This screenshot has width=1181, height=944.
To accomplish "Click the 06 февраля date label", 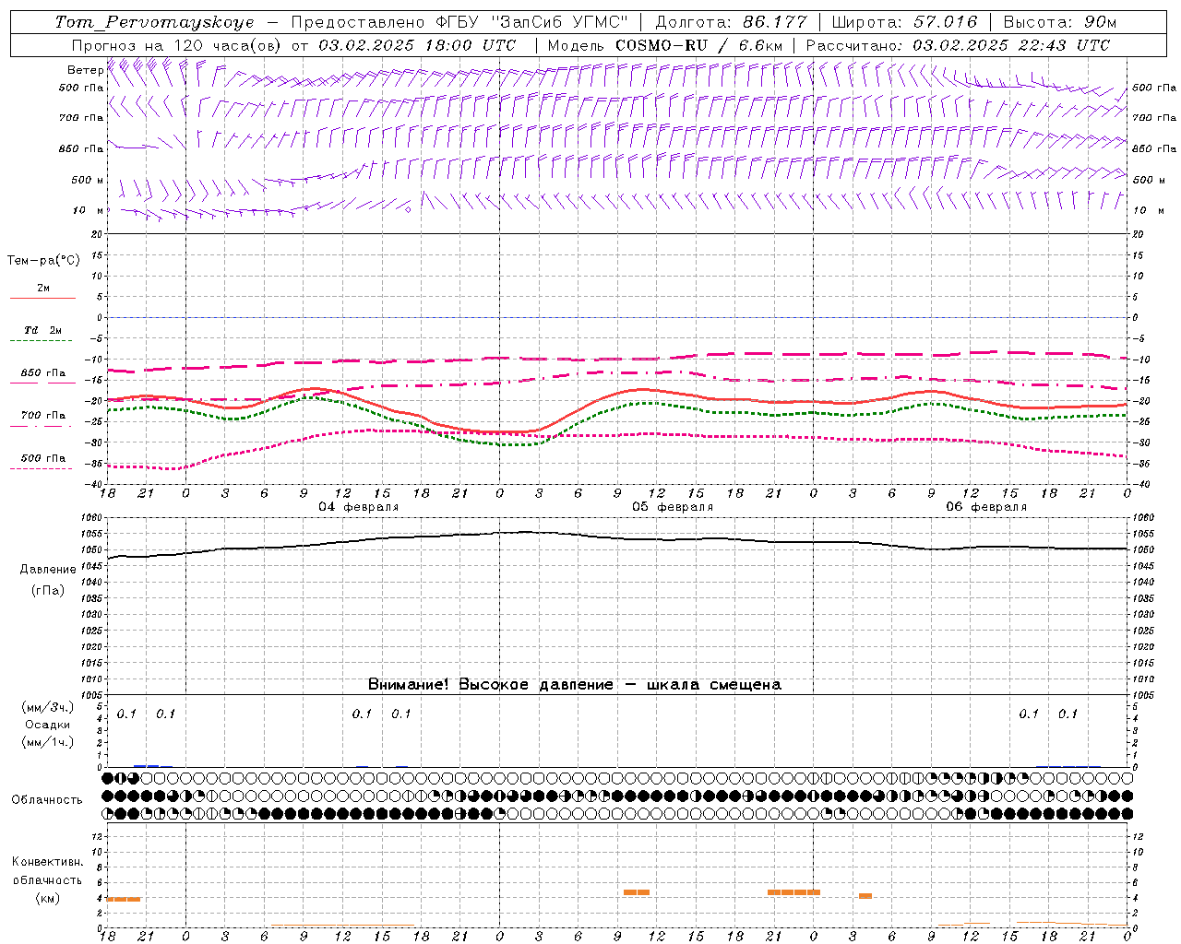I will point(986,507).
